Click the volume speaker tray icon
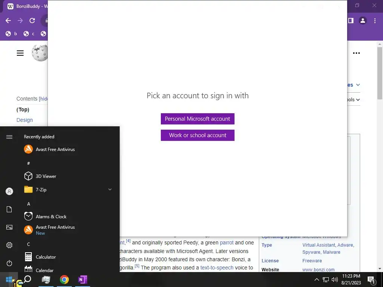This screenshot has width=383, height=287. coord(334,280)
